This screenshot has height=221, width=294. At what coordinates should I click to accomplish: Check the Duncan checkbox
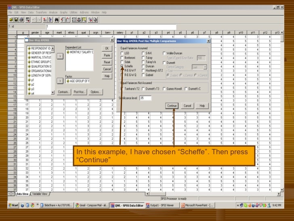tap(143, 66)
